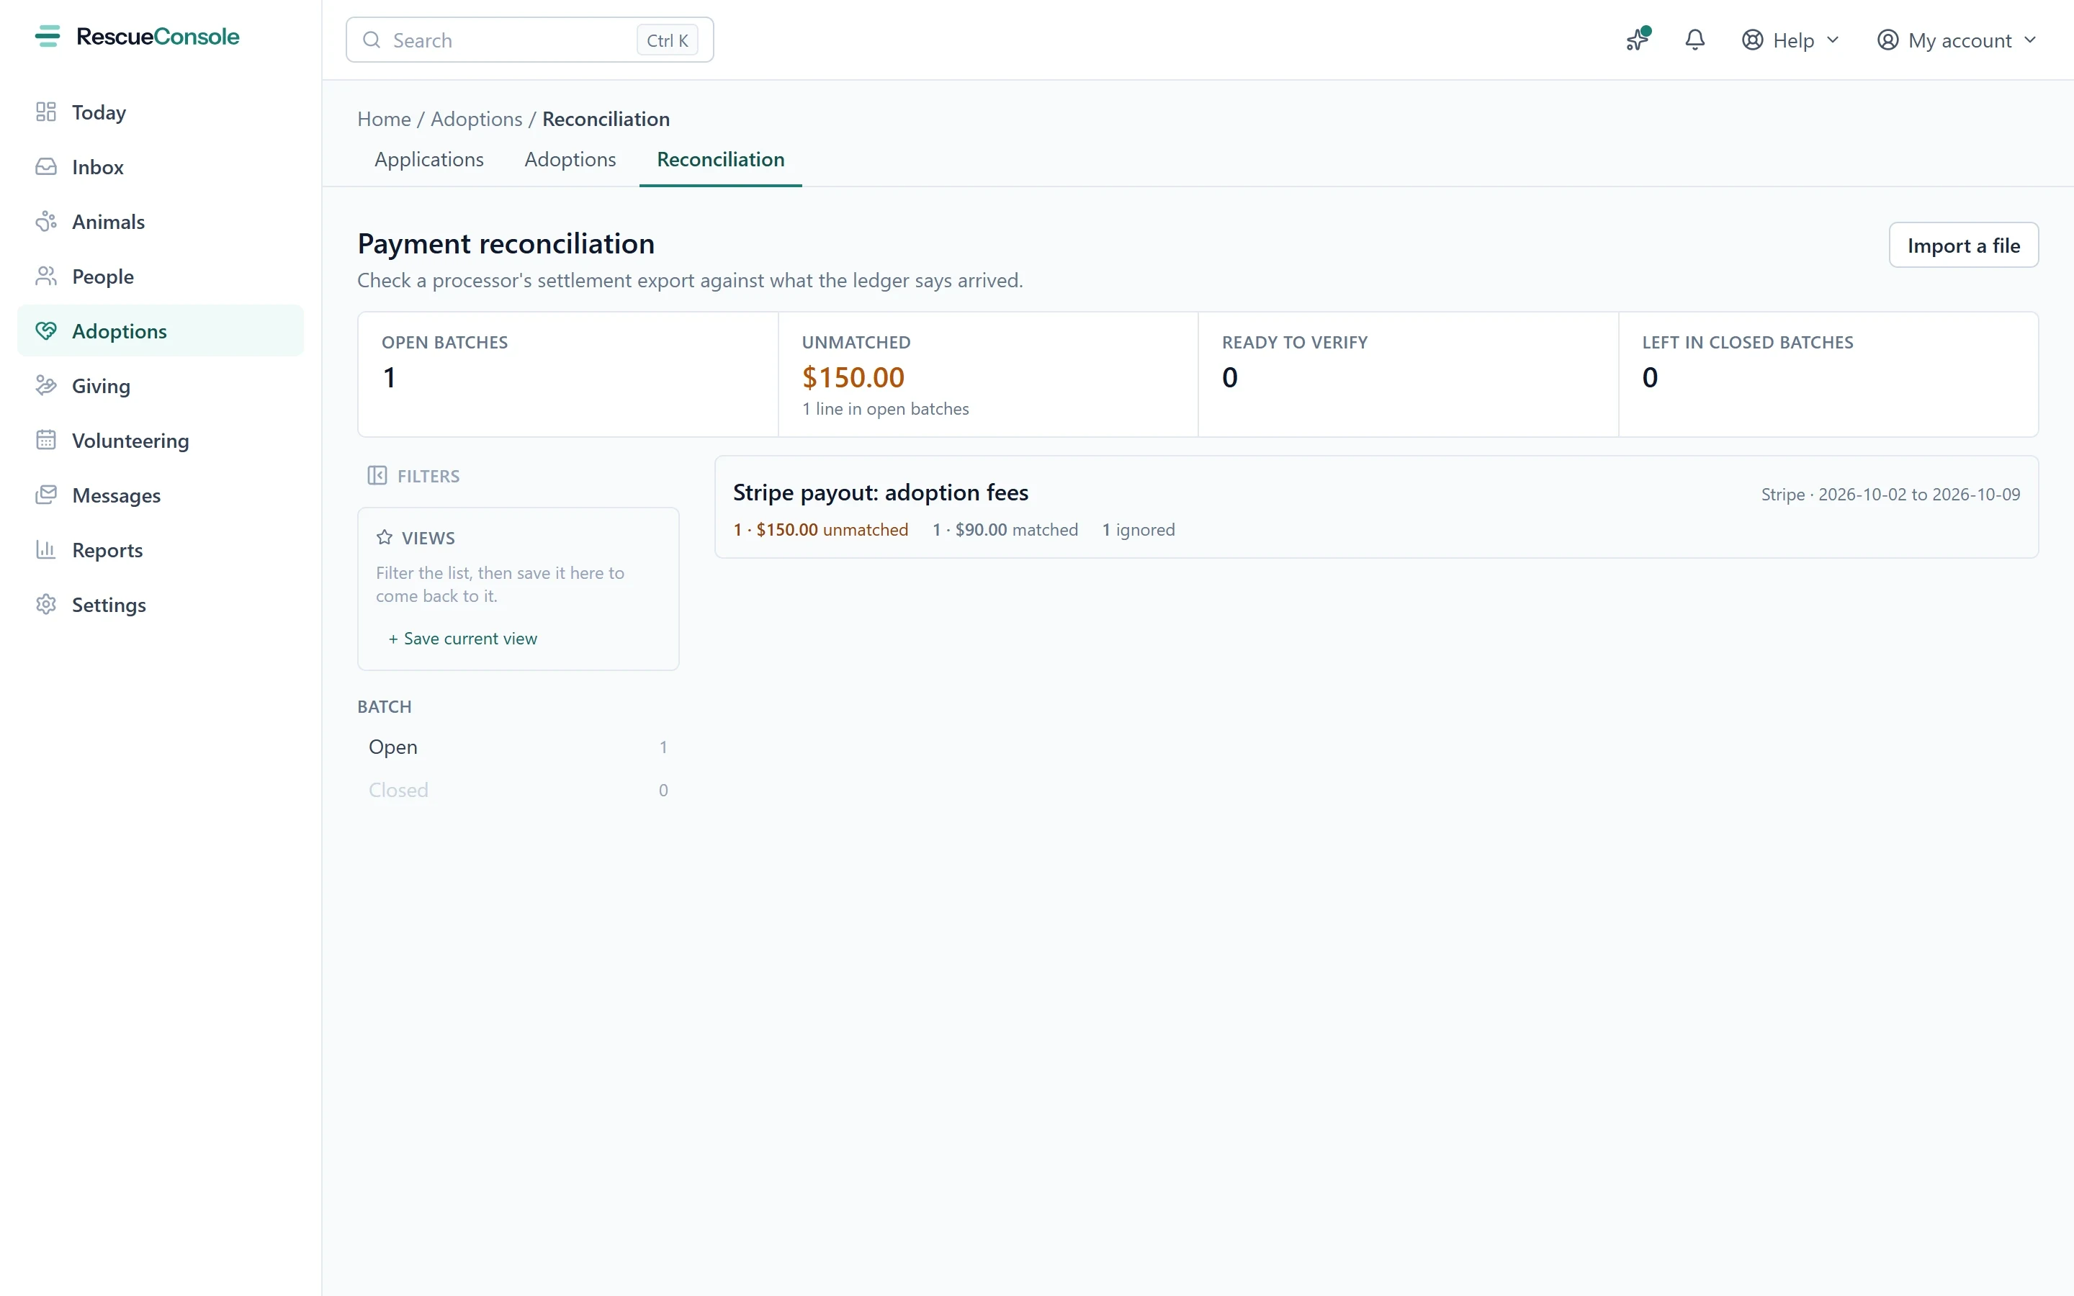The height and width of the screenshot is (1296, 2074).
Task: Open the Today dashboard icon
Action: 46,112
